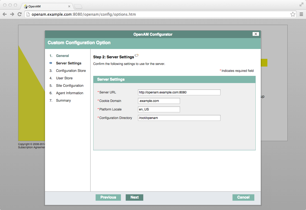This screenshot has width=306, height=210.
Task: Focus the Server URL field
Action: (179, 92)
